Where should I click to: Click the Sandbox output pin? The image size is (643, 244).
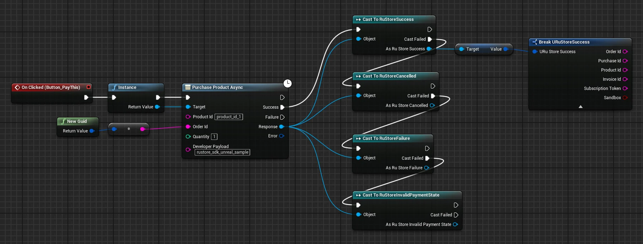coord(625,98)
